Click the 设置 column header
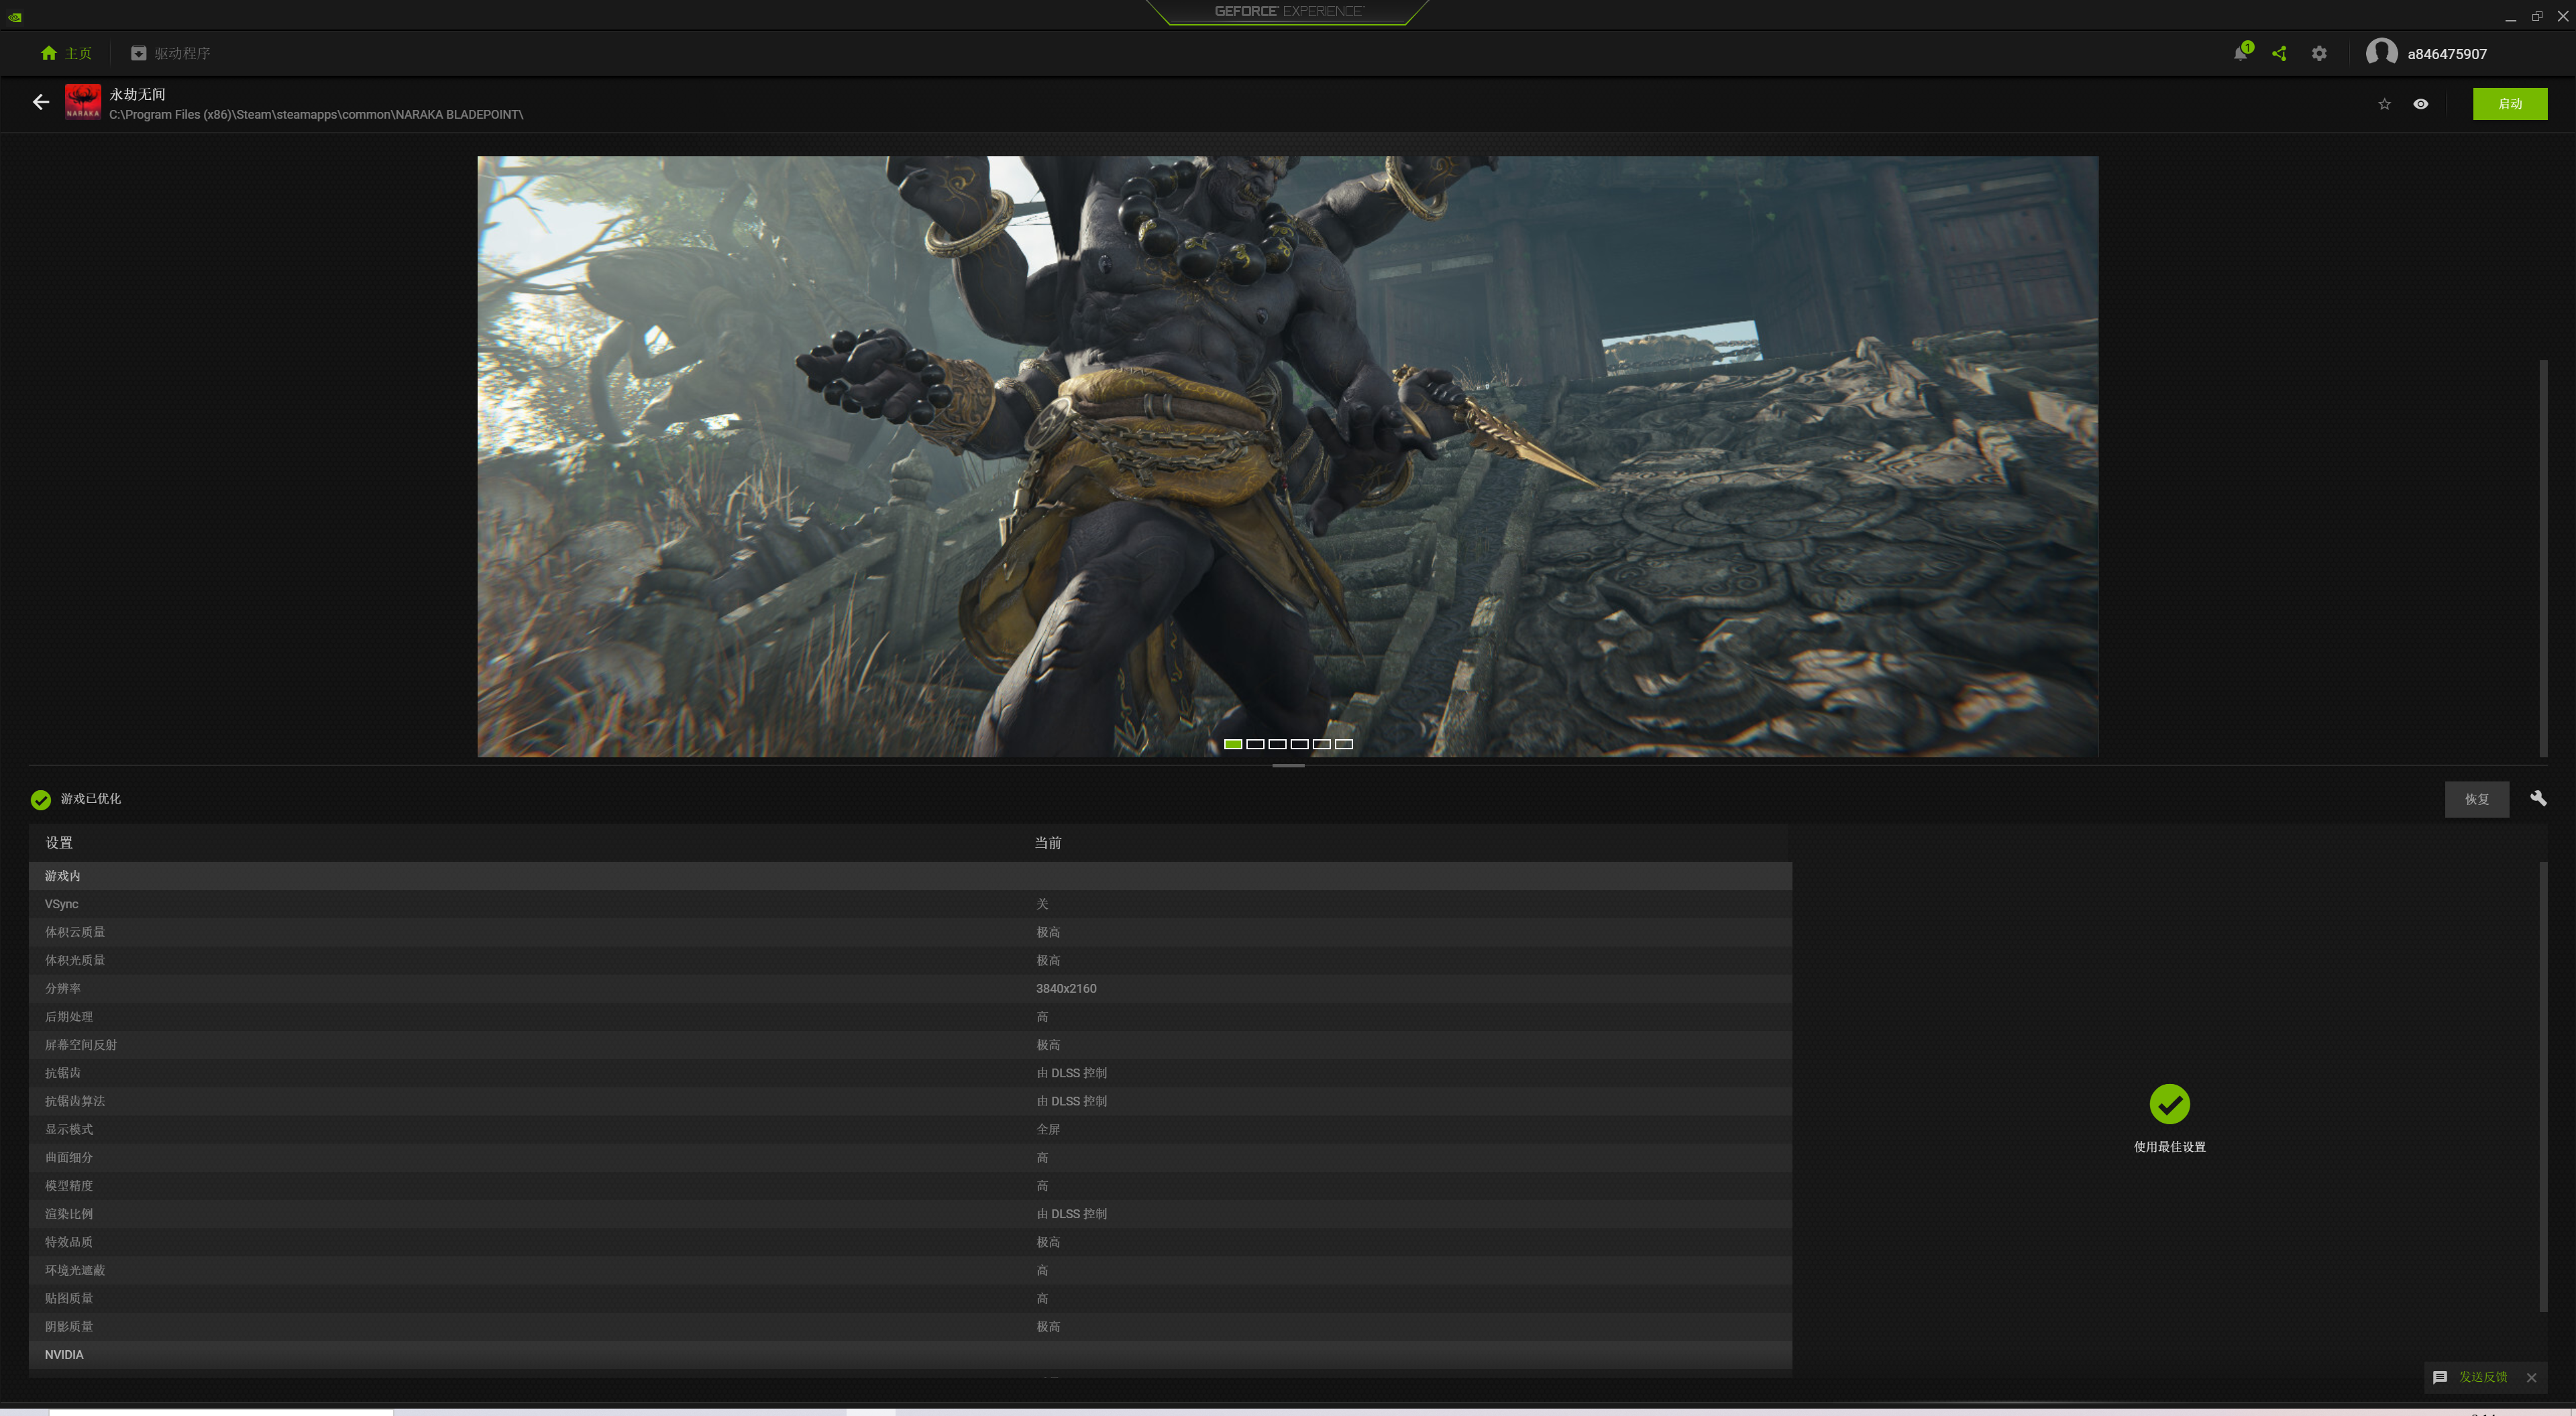Viewport: 2576px width, 1416px height. pos(59,843)
